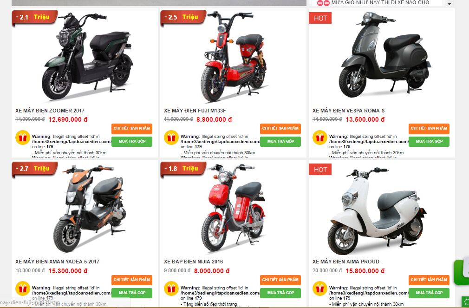This screenshot has height=308, width=469.
Task: Click the green chat widget at right edge
Action: point(462,272)
